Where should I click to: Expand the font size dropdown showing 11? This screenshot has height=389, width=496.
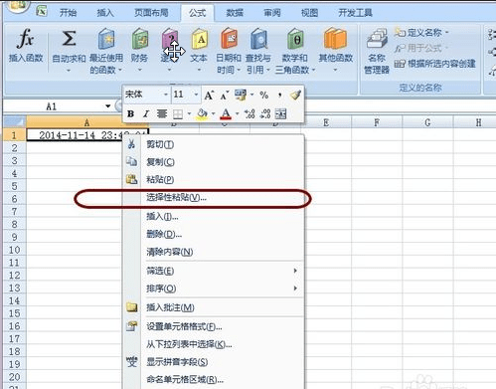[x=196, y=95]
